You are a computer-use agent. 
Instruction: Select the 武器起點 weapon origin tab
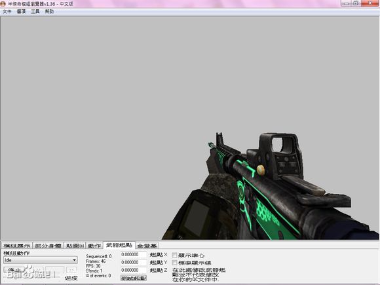coord(119,245)
